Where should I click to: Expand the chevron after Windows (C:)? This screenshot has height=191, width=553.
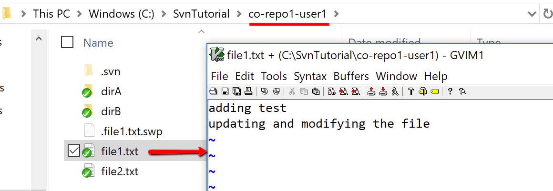pyautogui.click(x=164, y=14)
